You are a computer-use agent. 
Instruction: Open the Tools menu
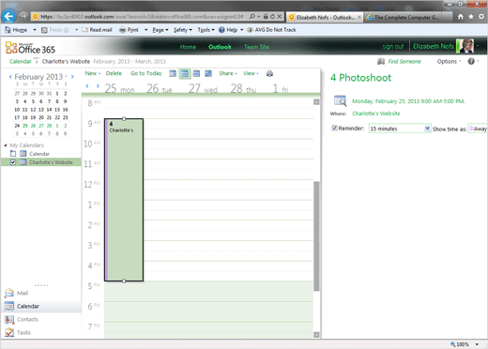[206, 30]
